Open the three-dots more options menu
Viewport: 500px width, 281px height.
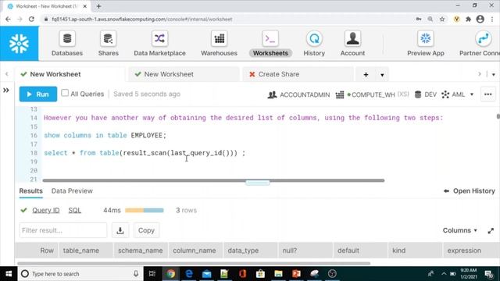tap(487, 94)
